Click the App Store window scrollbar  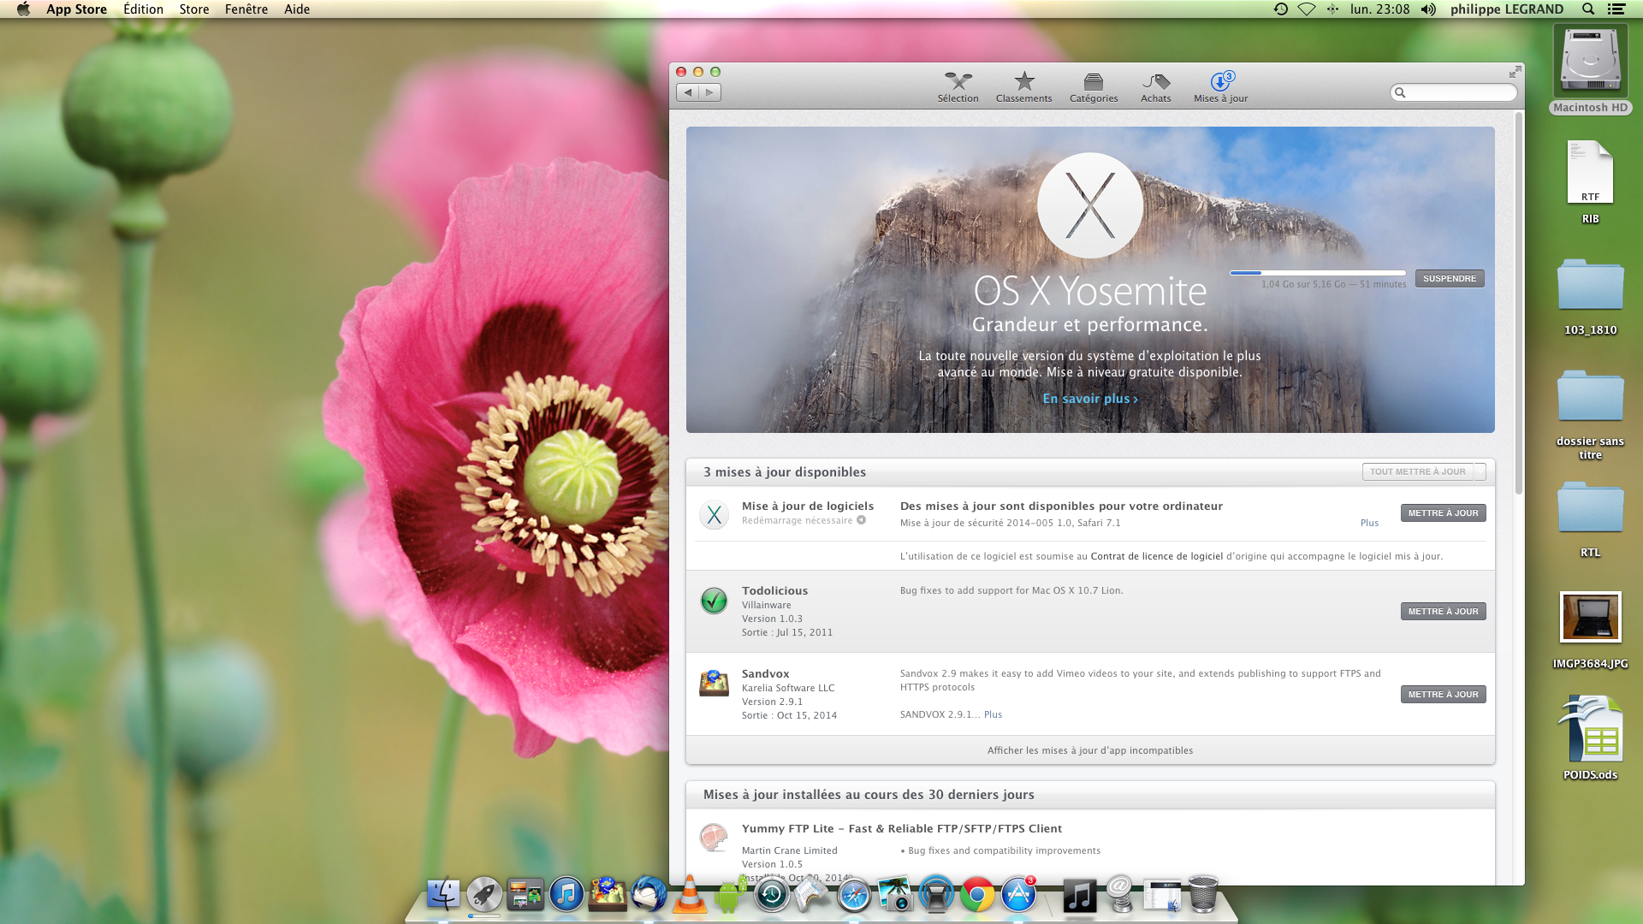pyautogui.click(x=1519, y=303)
